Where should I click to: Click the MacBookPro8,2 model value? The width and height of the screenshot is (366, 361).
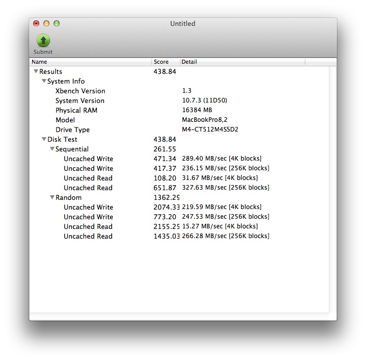tap(204, 120)
